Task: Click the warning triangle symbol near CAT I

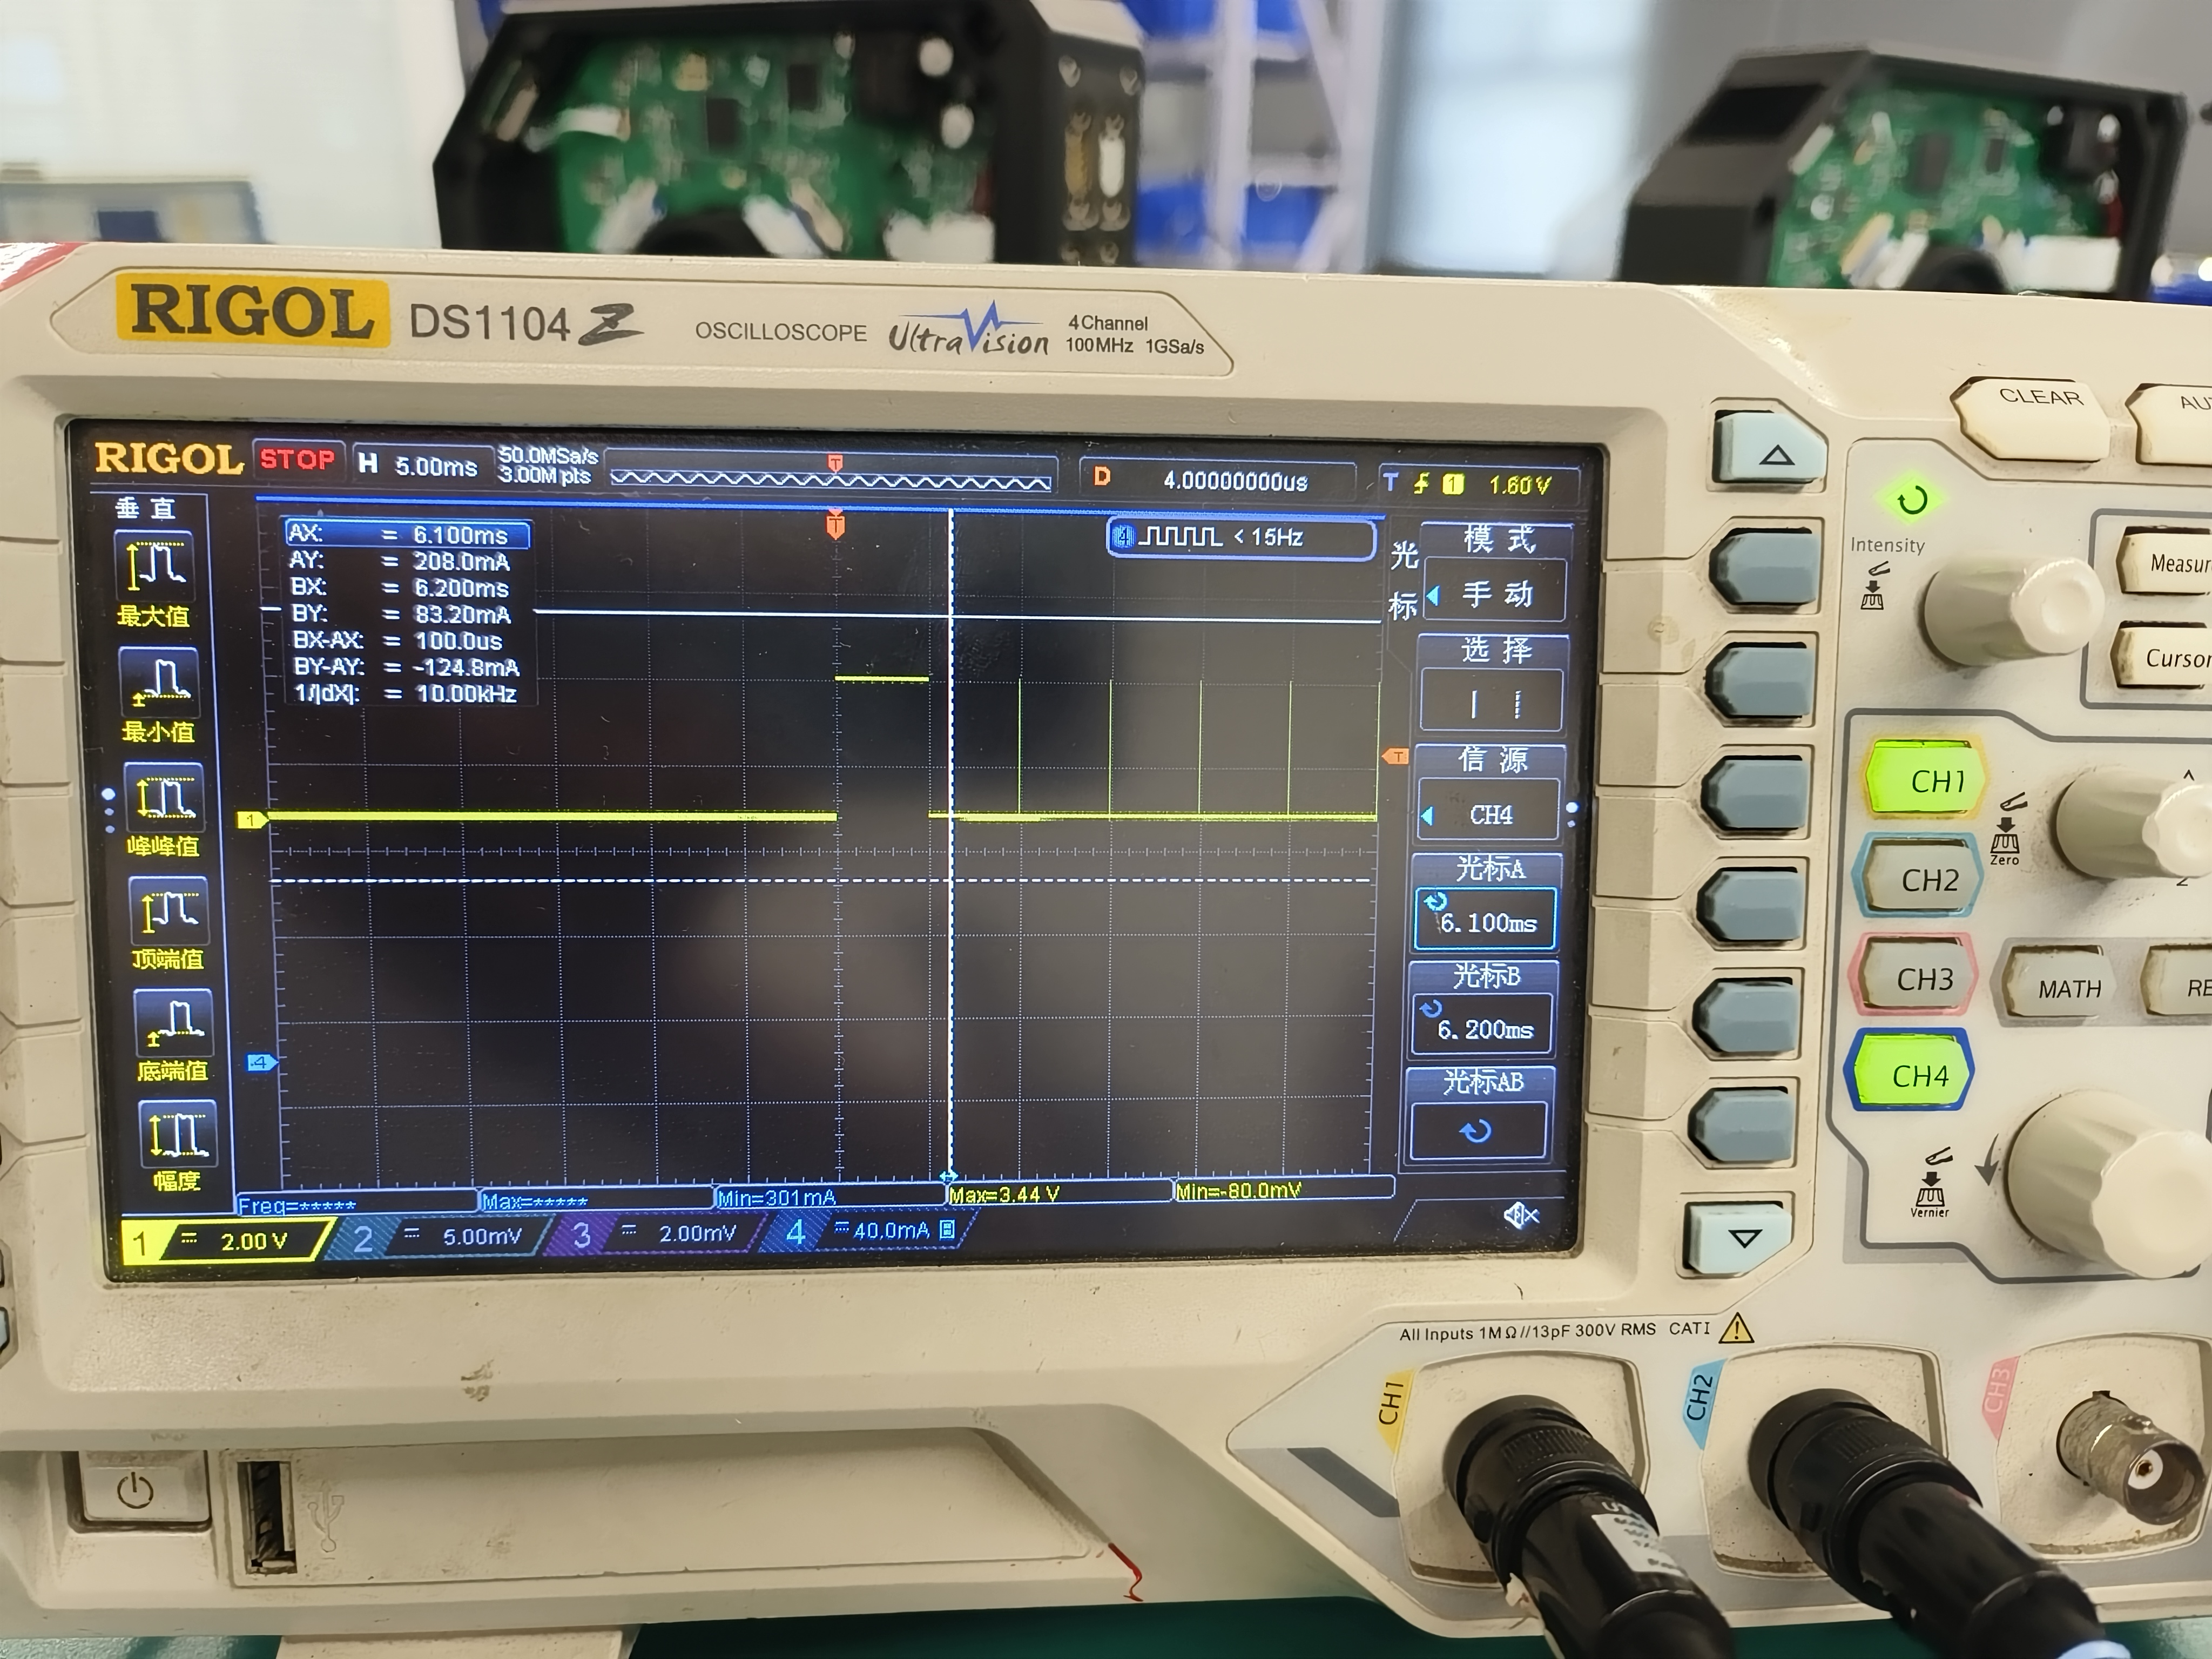Action: click(1737, 1328)
